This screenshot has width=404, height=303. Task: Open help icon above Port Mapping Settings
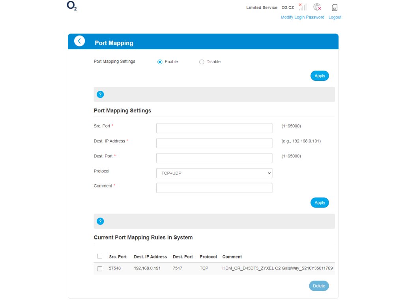[100, 95]
